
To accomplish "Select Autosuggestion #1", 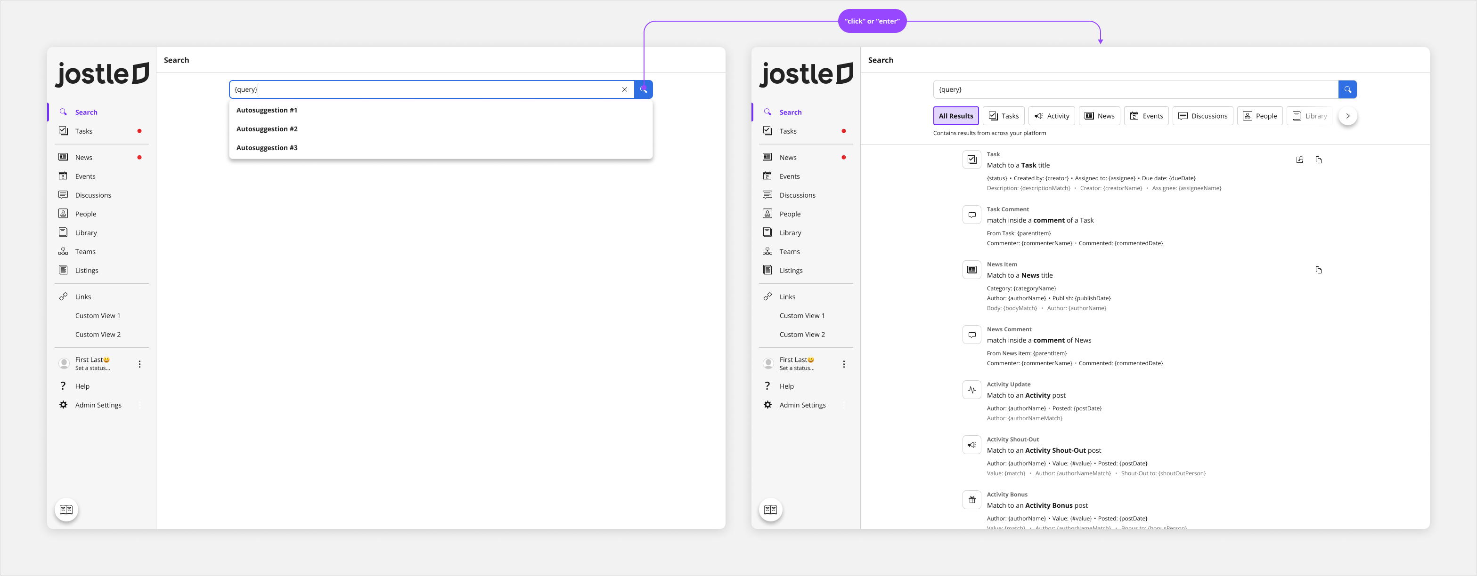I will (x=441, y=110).
